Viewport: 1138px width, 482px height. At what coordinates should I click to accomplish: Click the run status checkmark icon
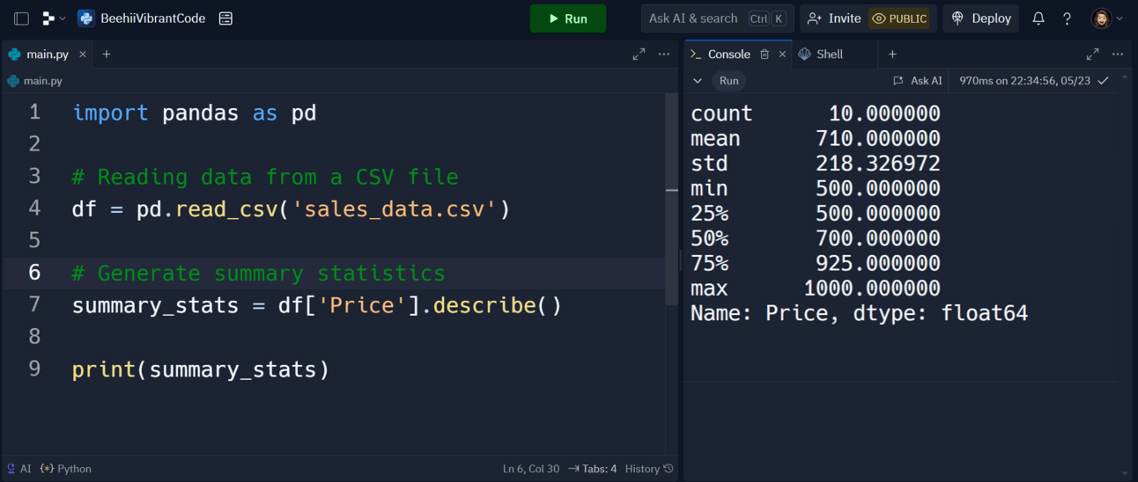click(x=1103, y=80)
